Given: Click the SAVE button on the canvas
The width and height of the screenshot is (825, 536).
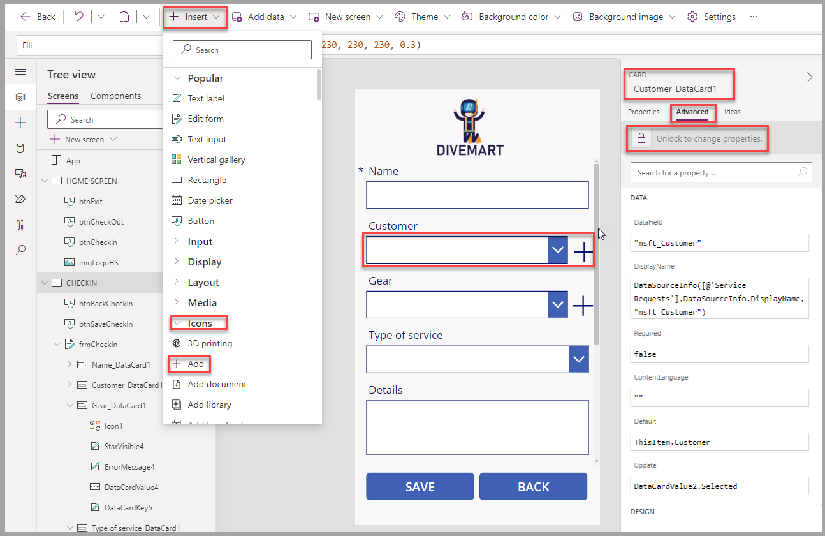Looking at the screenshot, I should point(420,486).
